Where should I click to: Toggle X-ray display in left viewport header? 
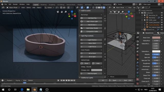coord(93,7)
